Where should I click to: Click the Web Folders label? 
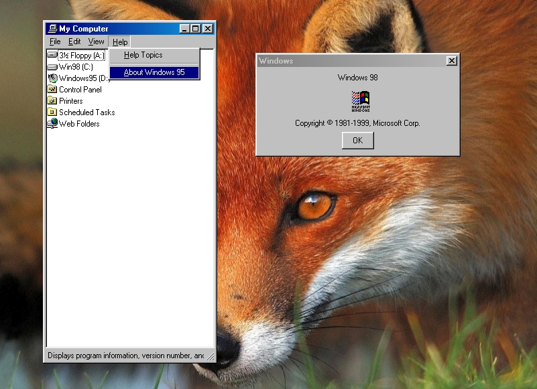point(79,123)
